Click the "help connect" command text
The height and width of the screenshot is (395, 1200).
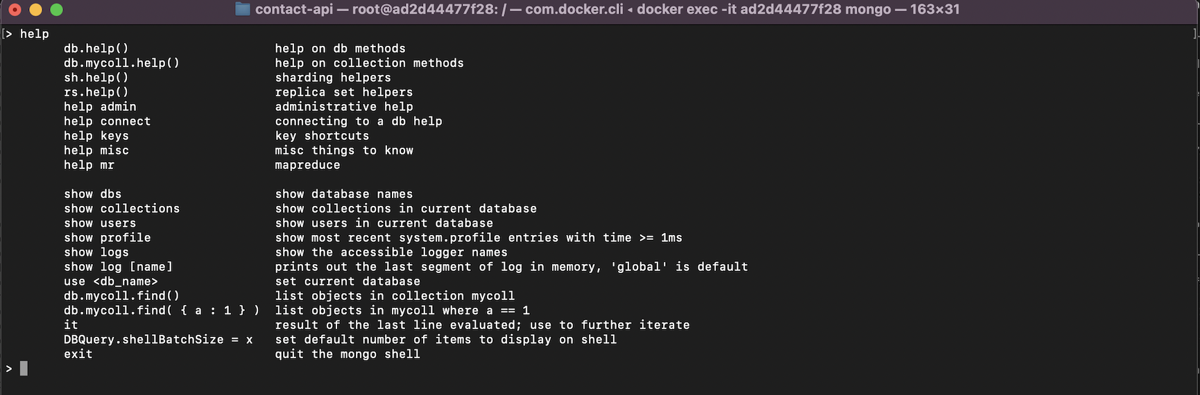107,121
